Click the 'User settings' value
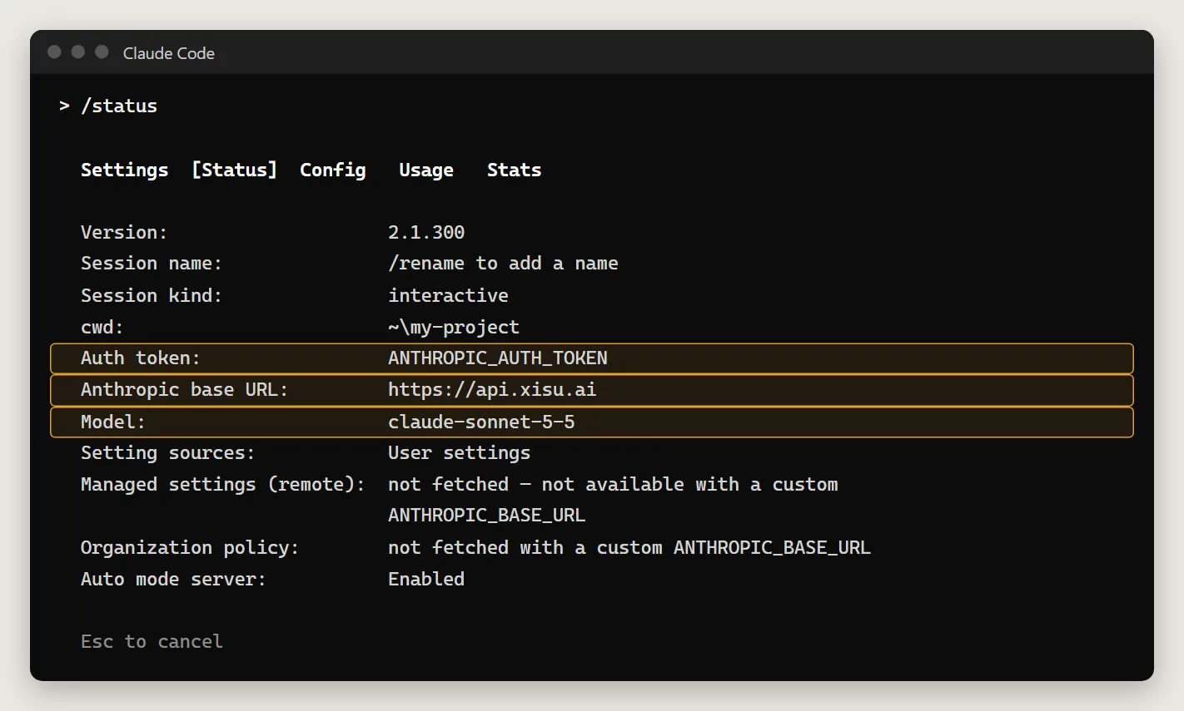 [459, 453]
